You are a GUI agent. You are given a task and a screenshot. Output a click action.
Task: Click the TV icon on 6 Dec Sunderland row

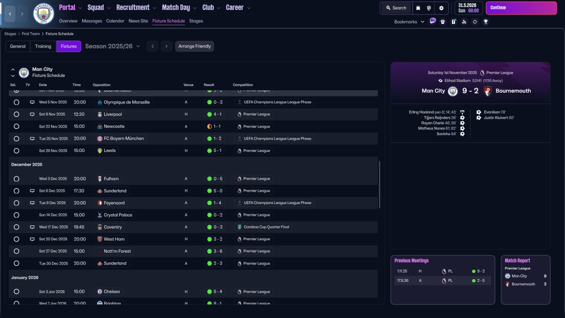(32, 191)
